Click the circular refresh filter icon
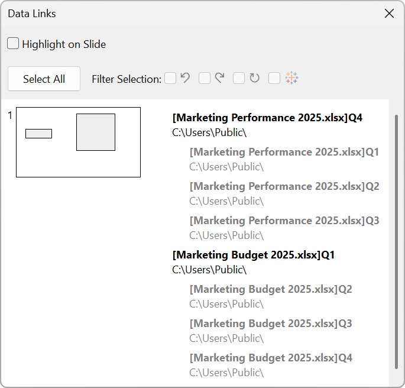This screenshot has width=405, height=388. click(254, 78)
